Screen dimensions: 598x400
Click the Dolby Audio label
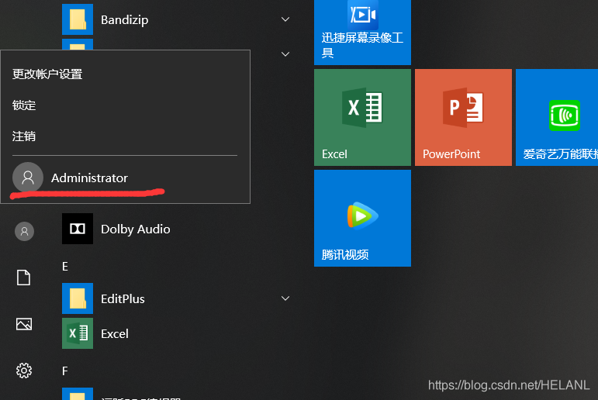tap(136, 229)
